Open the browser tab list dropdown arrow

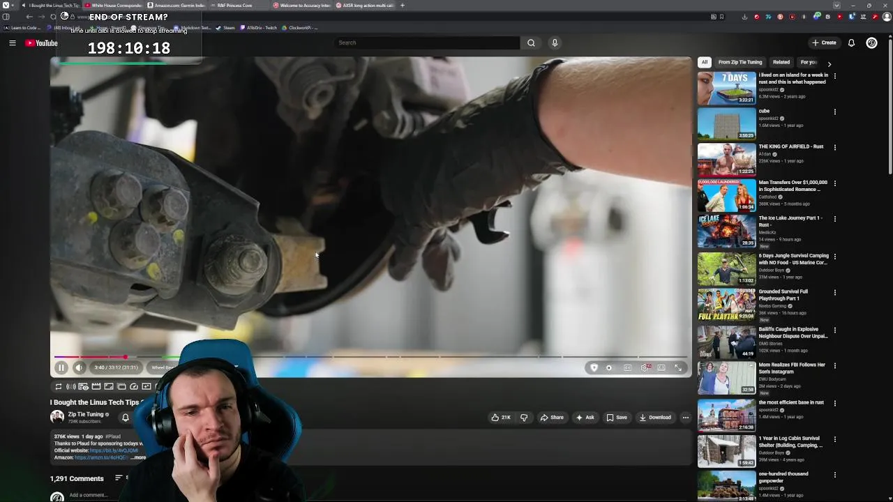(x=836, y=6)
